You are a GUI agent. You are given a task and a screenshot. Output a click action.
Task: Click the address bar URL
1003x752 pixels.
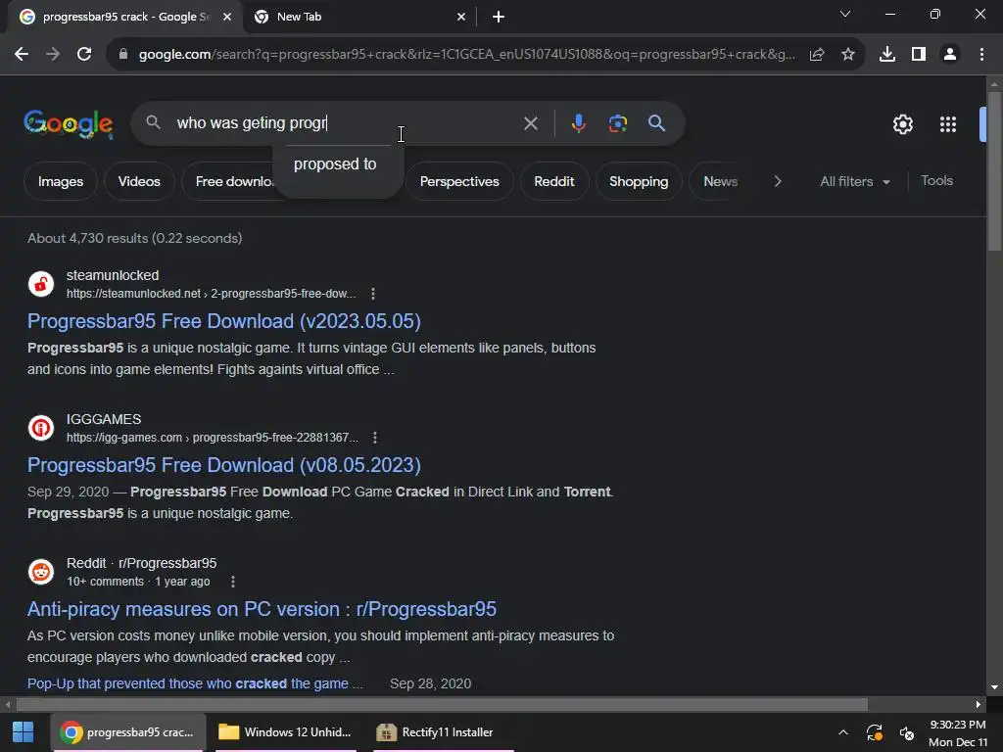click(467, 55)
